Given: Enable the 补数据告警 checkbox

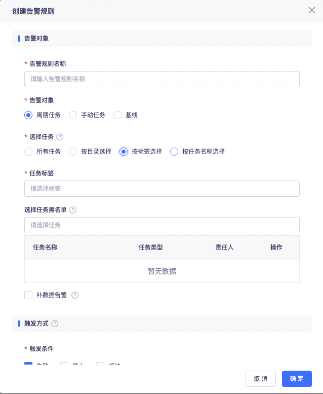Looking at the screenshot, I should point(28,295).
